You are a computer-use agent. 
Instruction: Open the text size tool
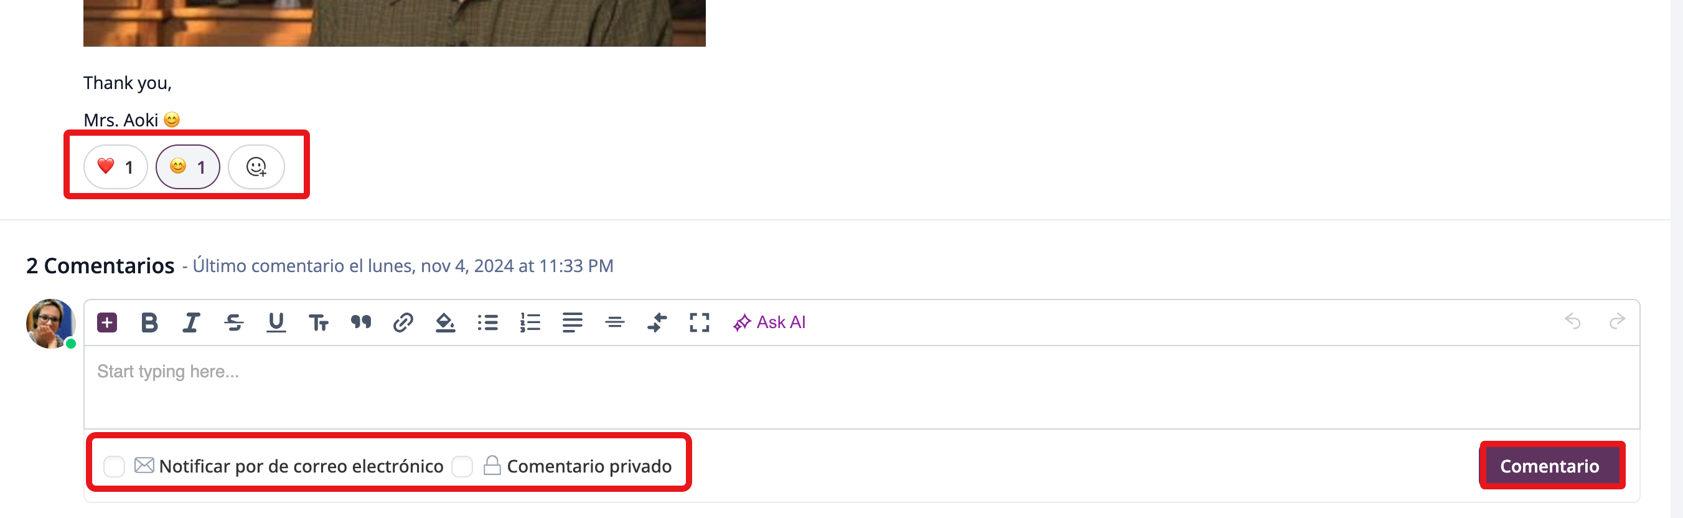click(x=318, y=323)
